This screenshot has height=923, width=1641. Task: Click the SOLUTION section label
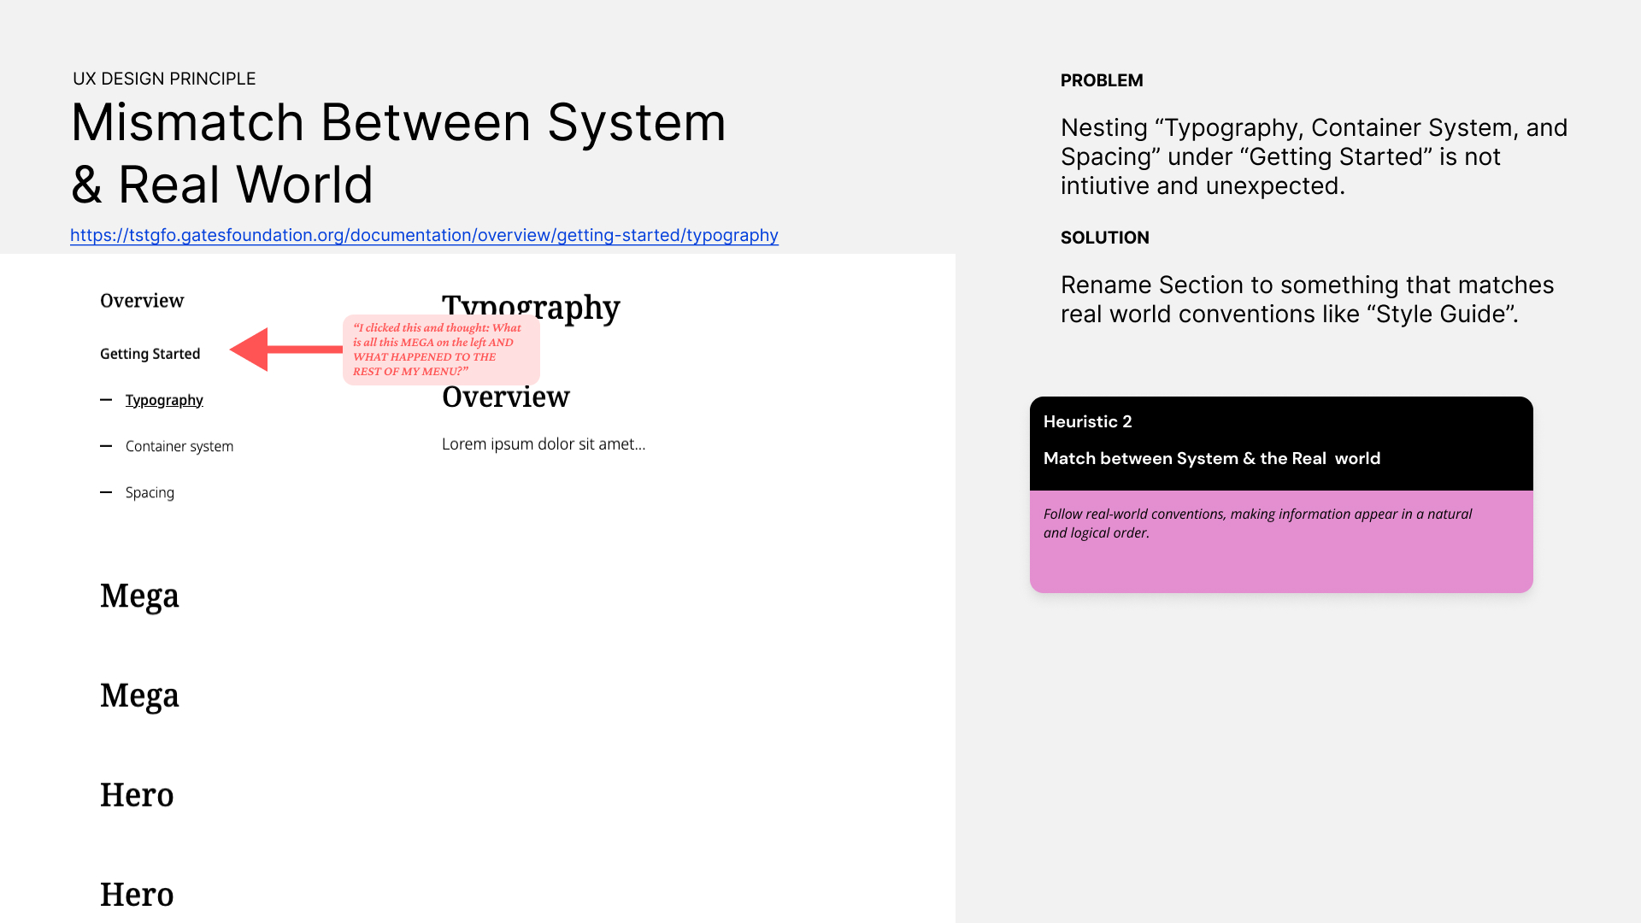click(x=1104, y=238)
